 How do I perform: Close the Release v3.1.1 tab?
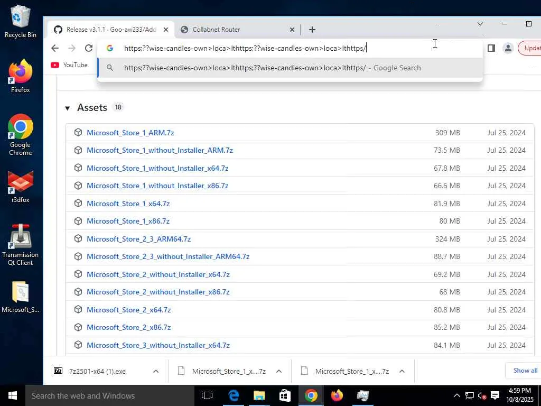click(166, 30)
